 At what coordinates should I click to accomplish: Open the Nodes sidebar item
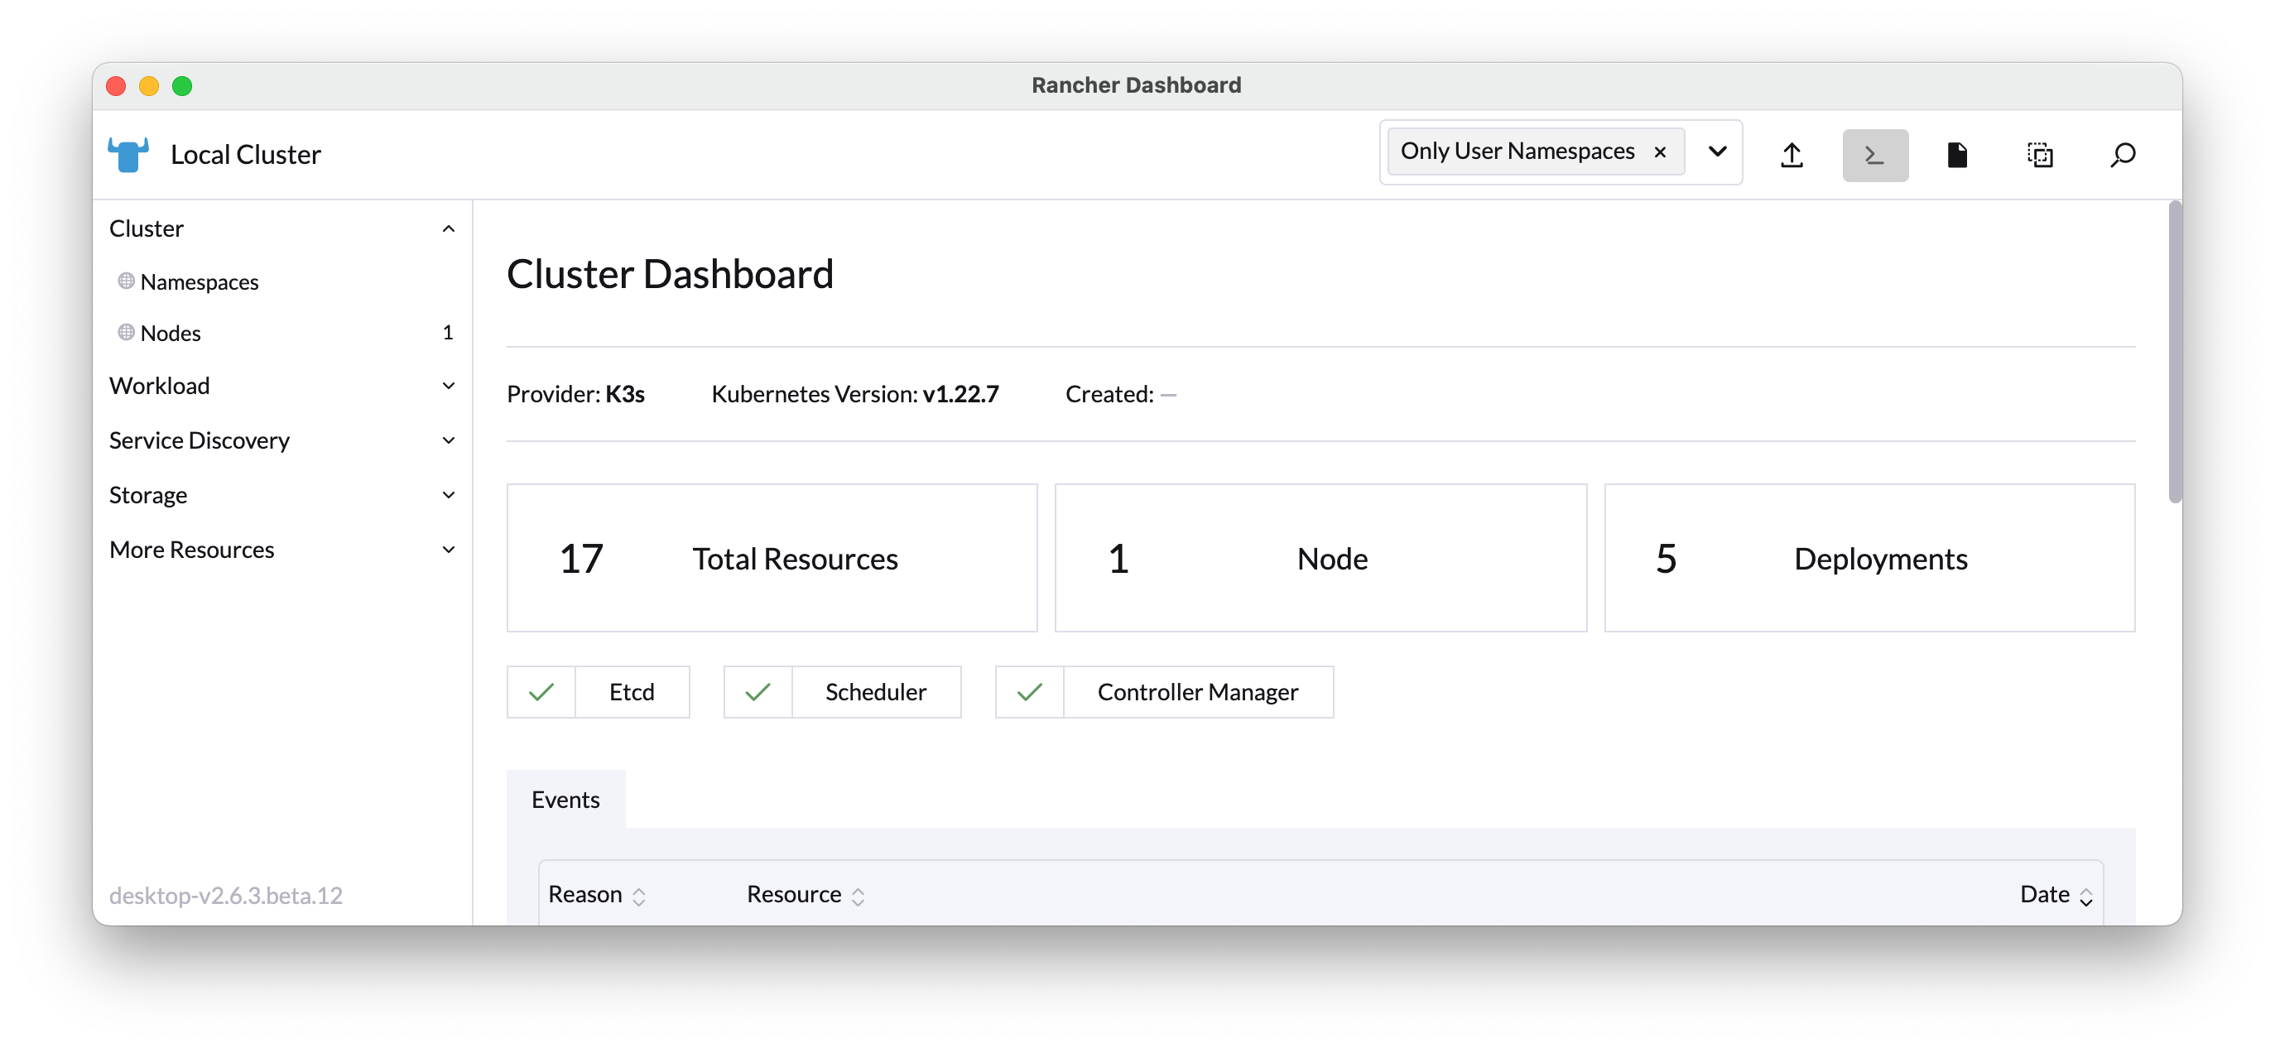coord(171,333)
